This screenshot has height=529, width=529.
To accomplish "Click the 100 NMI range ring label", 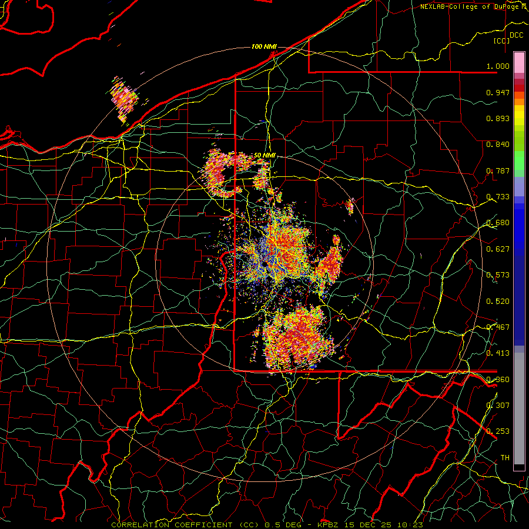I will (x=264, y=46).
